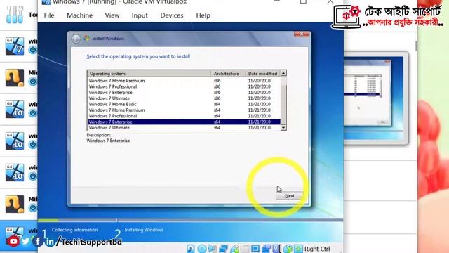Click the virtualization 'V' status bar icon
Viewport: 449px width, 253px height.
pos(277,249)
